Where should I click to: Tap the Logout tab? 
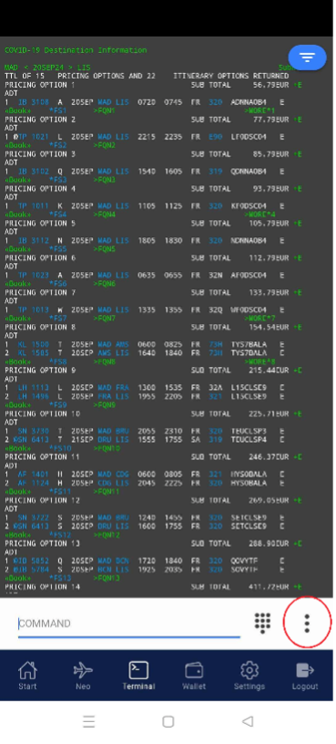click(x=305, y=676)
